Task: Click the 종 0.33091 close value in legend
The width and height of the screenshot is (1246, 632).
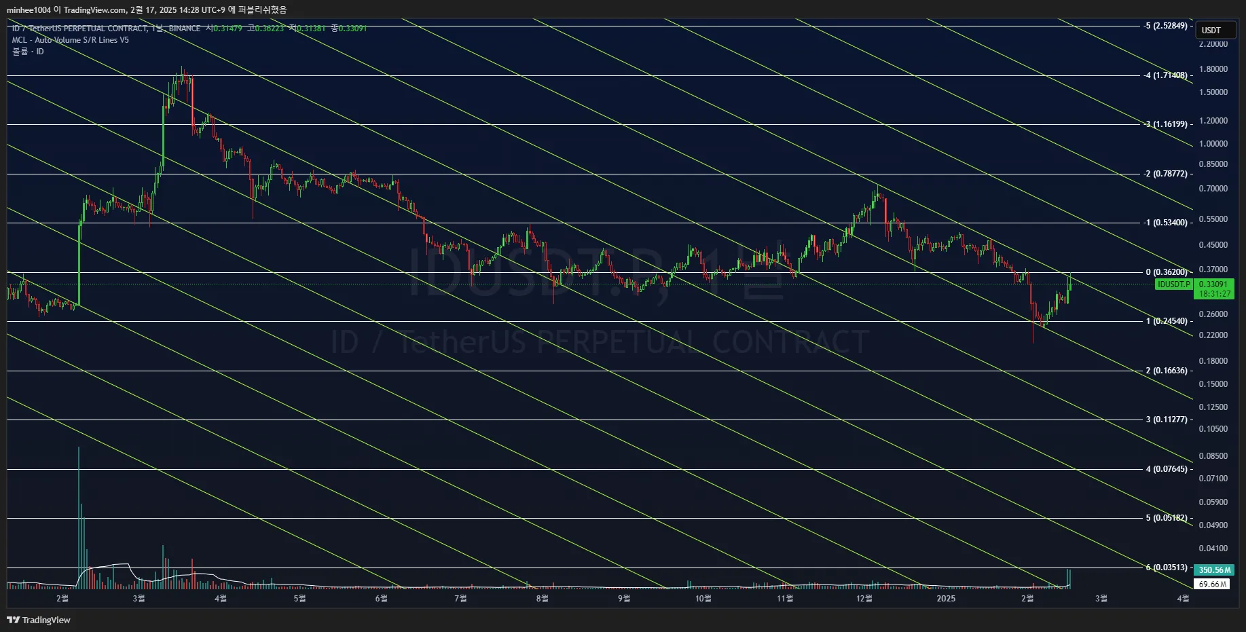Action: pyautogui.click(x=349, y=29)
